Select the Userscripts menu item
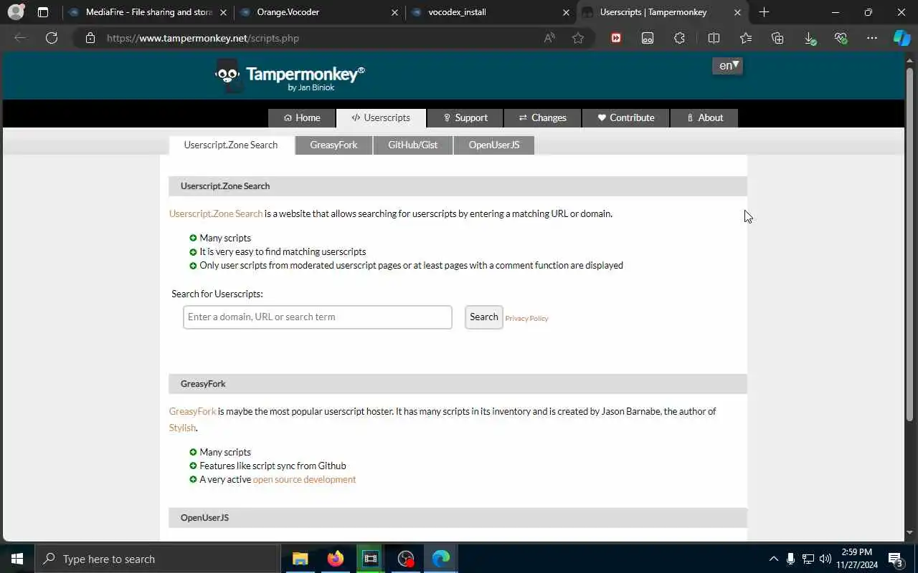The image size is (918, 573). pos(381,118)
